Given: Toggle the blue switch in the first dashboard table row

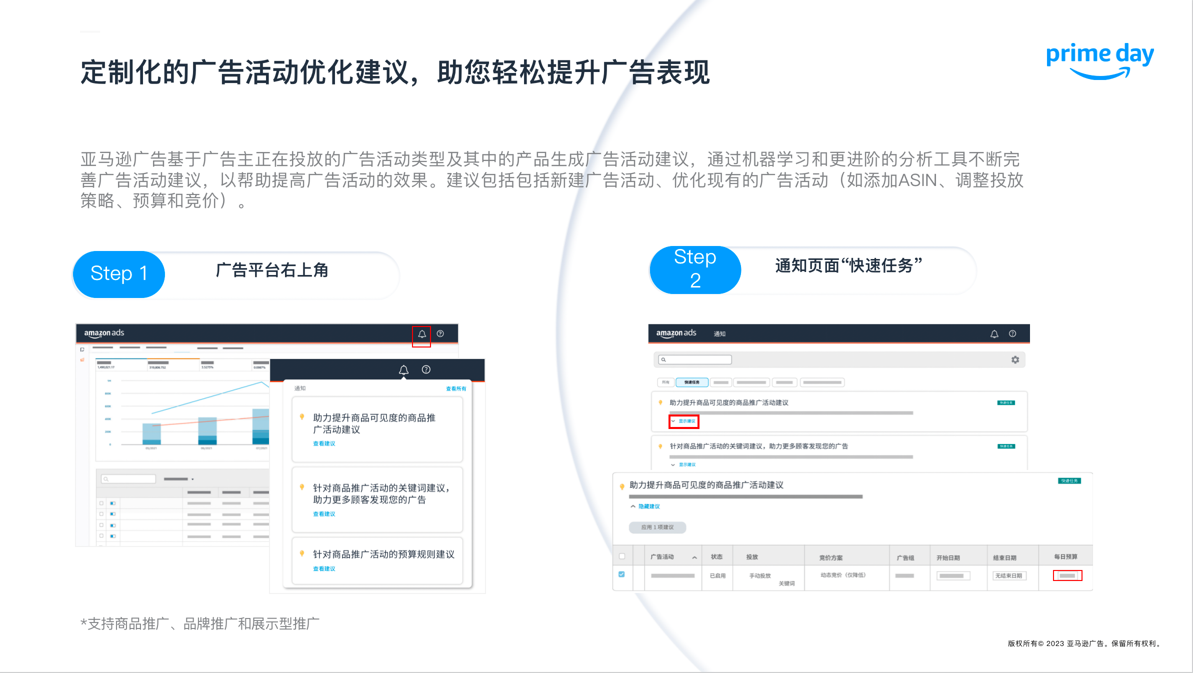Looking at the screenshot, I should 112,503.
